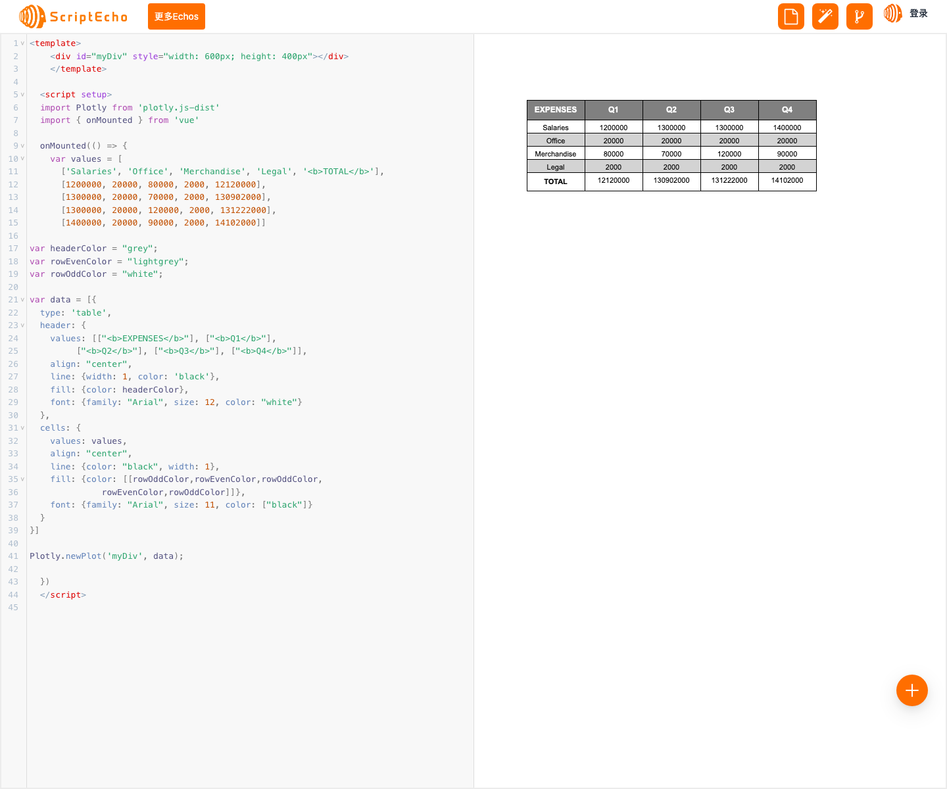Click the 12120000 total cell

(614, 181)
